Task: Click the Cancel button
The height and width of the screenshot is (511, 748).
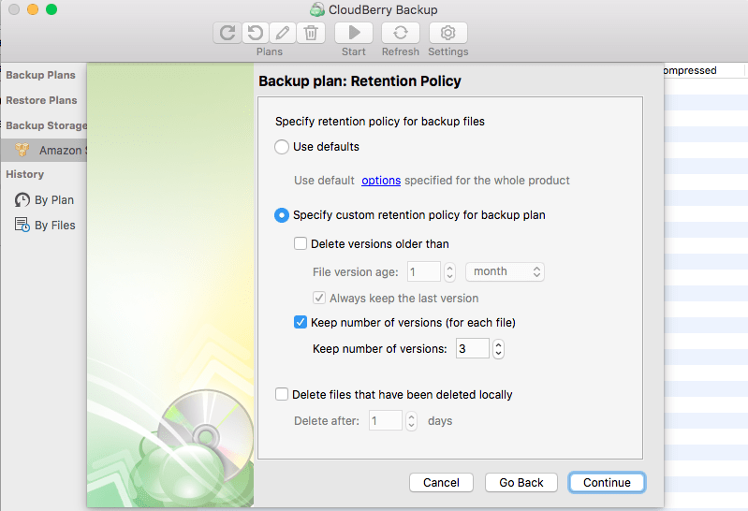Action: [x=441, y=482]
